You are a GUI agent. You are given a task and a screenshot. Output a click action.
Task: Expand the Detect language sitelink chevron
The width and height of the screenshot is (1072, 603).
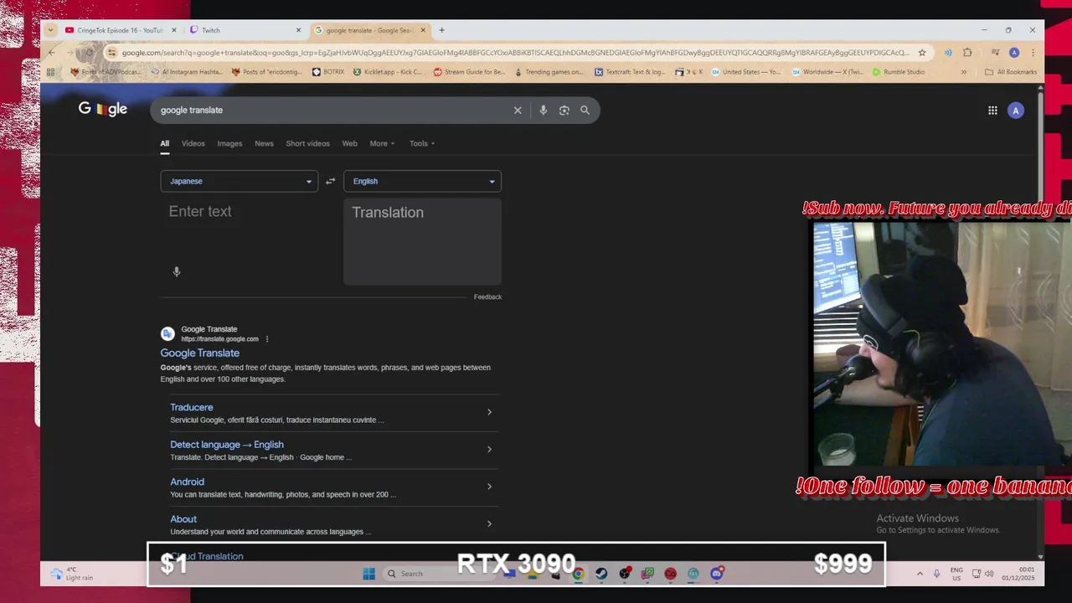(489, 450)
